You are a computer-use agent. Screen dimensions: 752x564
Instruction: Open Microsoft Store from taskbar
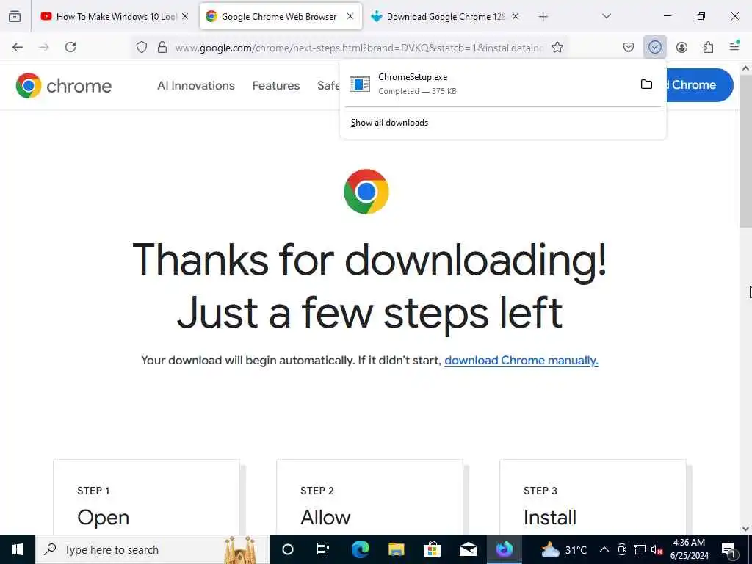coord(432,549)
